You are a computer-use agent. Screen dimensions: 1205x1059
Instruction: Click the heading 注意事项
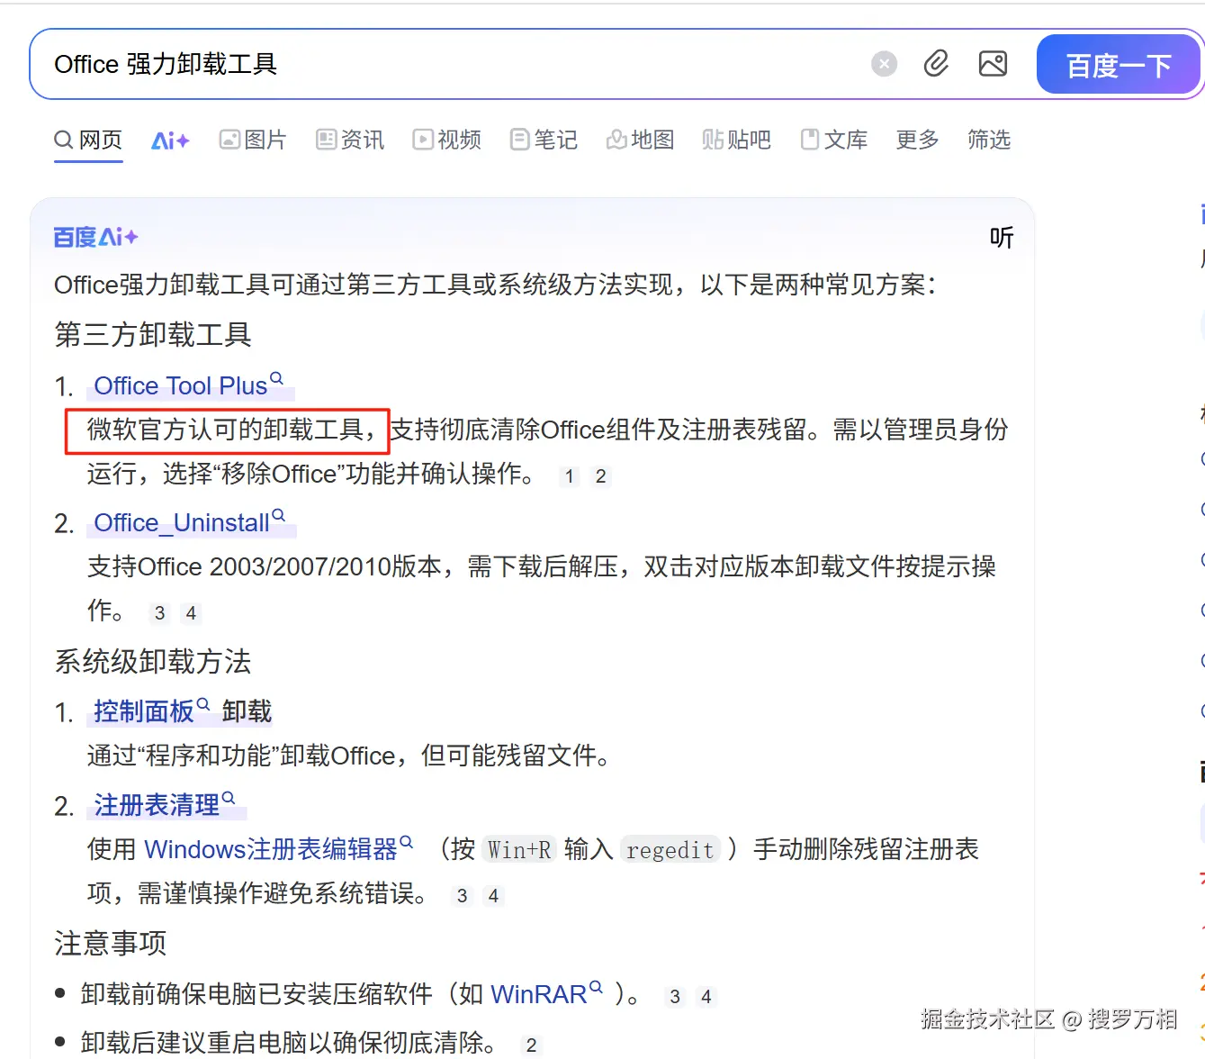coord(111,944)
